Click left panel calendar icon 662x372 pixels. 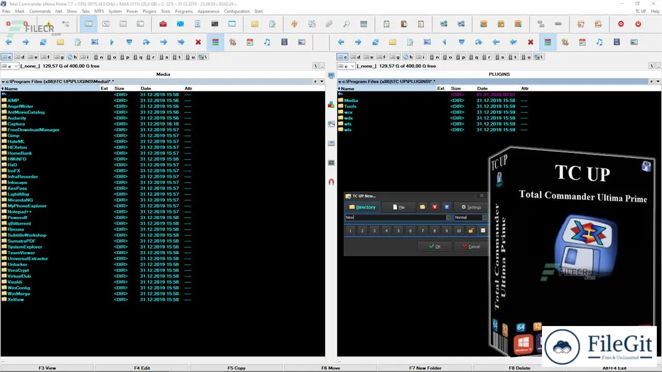pos(250,42)
